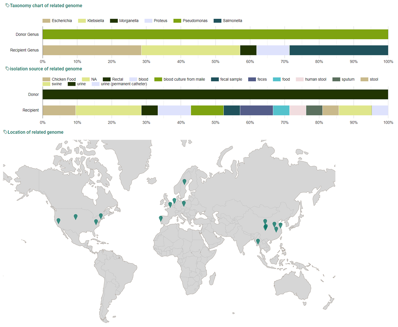Select the marker on US northeast coast
The width and height of the screenshot is (398, 327).
tap(101, 216)
